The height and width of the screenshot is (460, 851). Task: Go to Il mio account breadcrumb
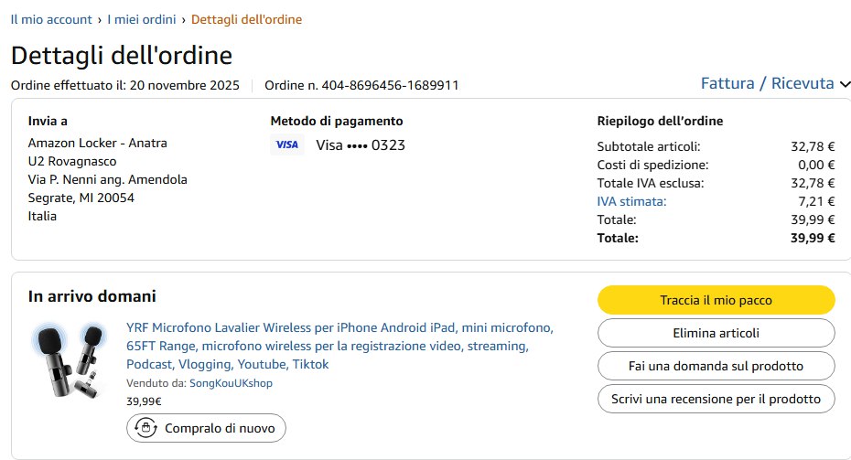point(51,19)
